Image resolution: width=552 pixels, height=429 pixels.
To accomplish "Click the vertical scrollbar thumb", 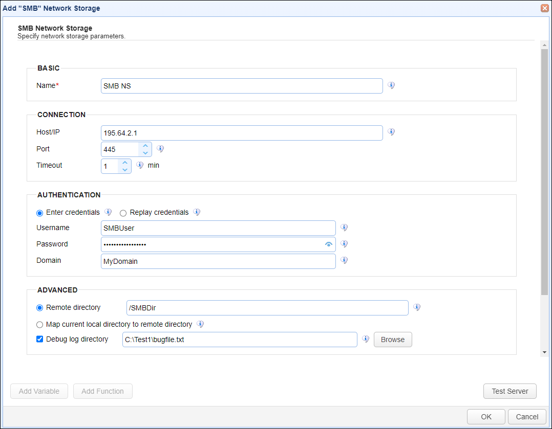I will (x=545, y=172).
